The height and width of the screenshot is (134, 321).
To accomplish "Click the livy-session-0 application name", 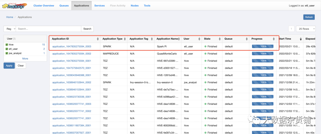I will tap(165, 83).
